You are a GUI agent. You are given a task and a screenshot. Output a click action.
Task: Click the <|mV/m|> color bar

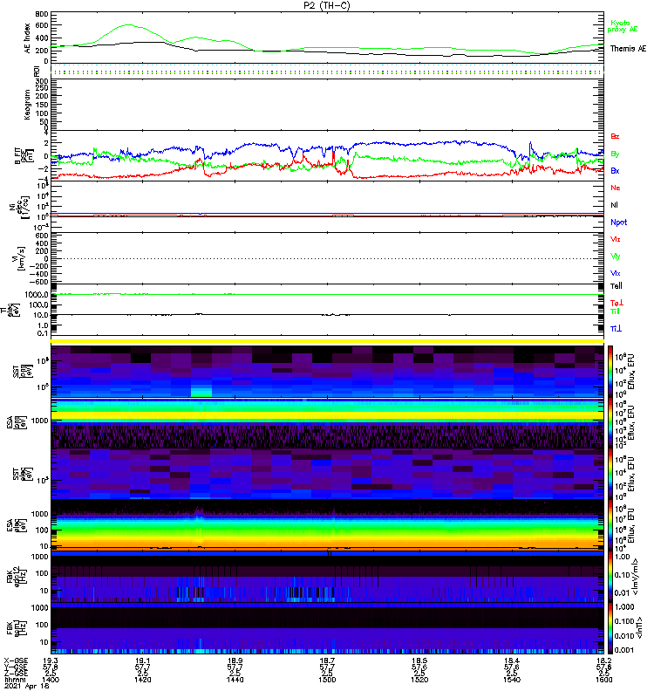tap(610, 577)
